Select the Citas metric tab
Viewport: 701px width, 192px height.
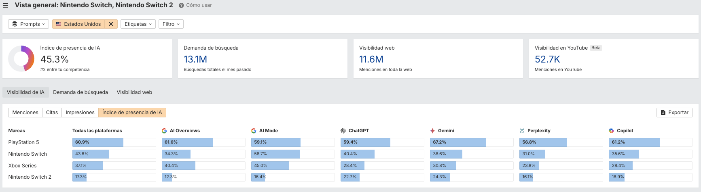[x=52, y=113]
